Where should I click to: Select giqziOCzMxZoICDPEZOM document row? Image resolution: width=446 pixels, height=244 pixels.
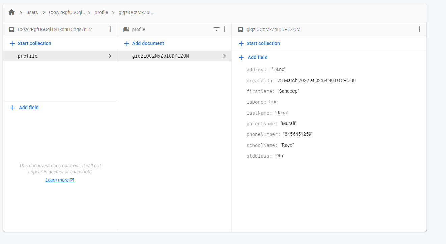[x=174, y=56]
